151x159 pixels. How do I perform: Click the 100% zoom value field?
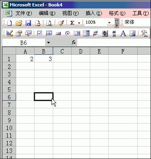pyautogui.click(x=96, y=22)
